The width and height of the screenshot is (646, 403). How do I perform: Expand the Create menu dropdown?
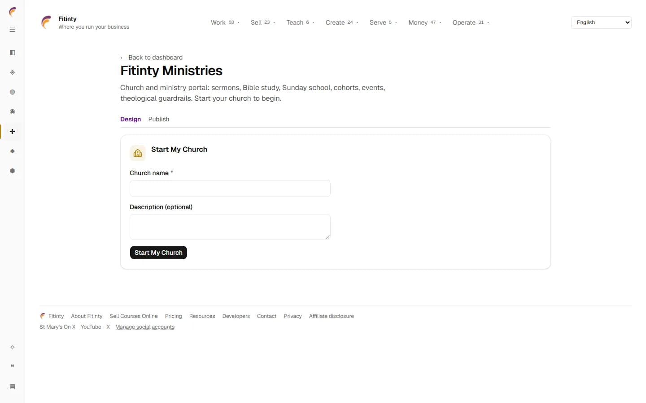(342, 22)
